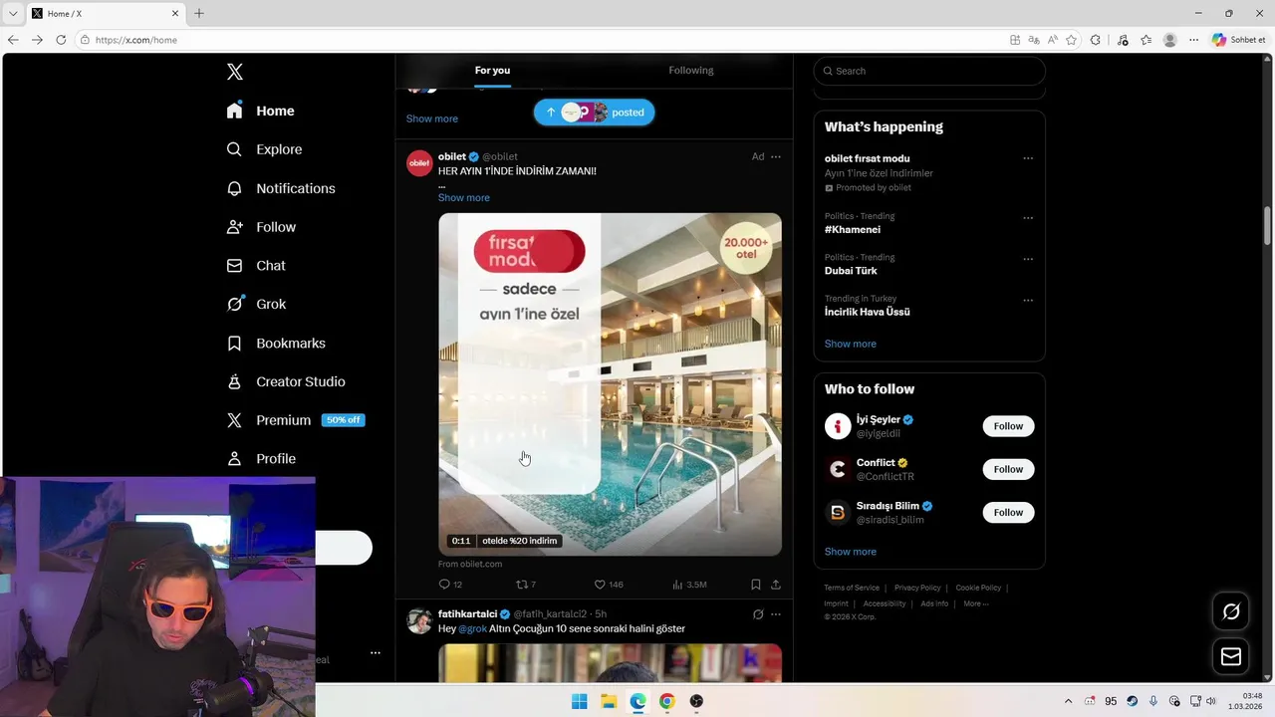Open the Explore search icon in sidebar
1275x717 pixels.
[234, 149]
